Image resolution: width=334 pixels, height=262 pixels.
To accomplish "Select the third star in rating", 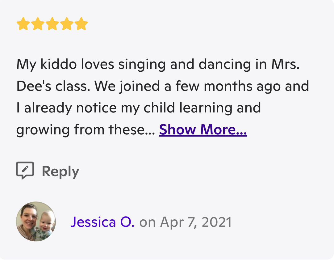I will tap(52, 24).
